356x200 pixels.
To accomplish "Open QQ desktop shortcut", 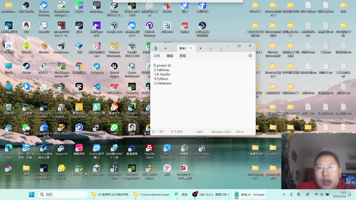I will point(26,27).
